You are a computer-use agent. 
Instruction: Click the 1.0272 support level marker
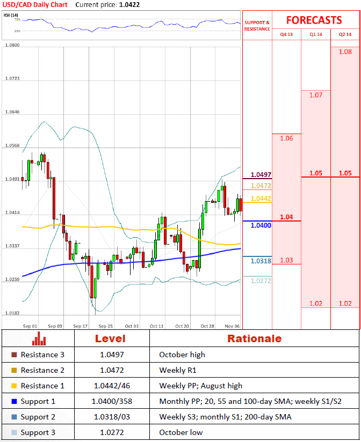(x=261, y=281)
